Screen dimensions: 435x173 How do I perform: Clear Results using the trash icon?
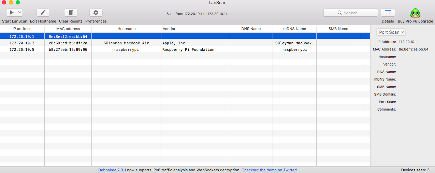click(71, 13)
